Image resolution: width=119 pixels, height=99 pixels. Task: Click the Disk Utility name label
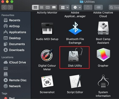75,66
